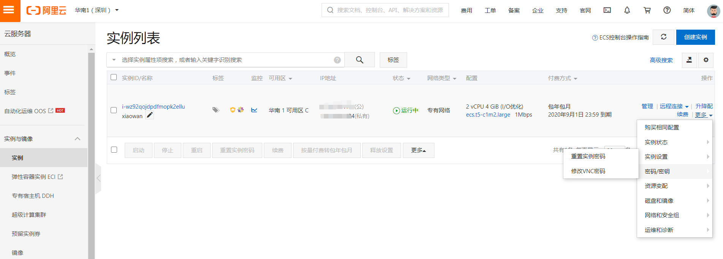This screenshot has height=259, width=723.
Task: Focus the instance search input field
Action: [226, 60]
